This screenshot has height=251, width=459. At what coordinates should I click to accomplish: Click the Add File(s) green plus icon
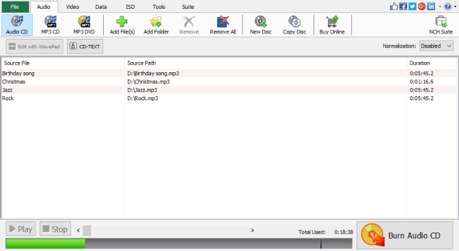pos(122,22)
